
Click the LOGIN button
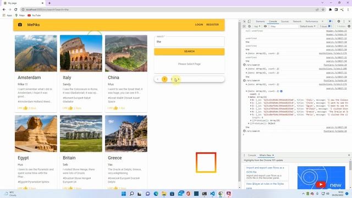point(199,24)
